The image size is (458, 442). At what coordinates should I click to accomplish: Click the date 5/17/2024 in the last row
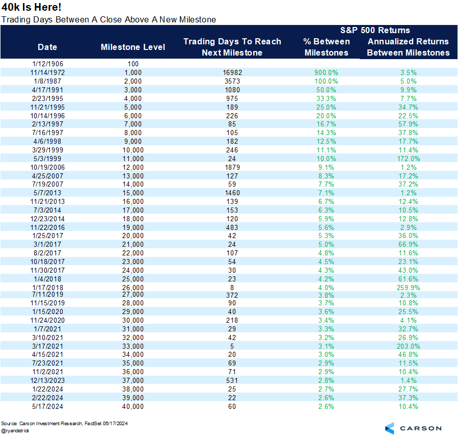[47, 406]
